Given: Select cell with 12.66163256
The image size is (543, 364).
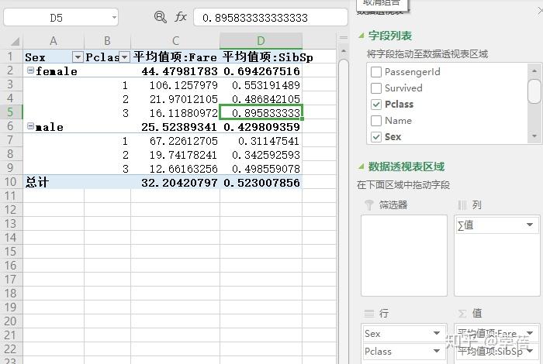Looking at the screenshot, I should click(175, 168).
